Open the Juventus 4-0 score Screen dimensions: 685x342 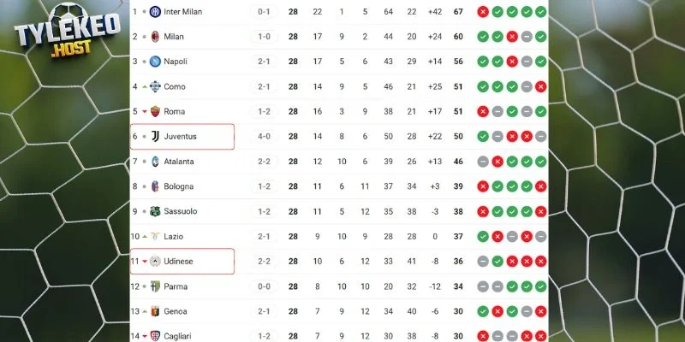[x=263, y=136]
